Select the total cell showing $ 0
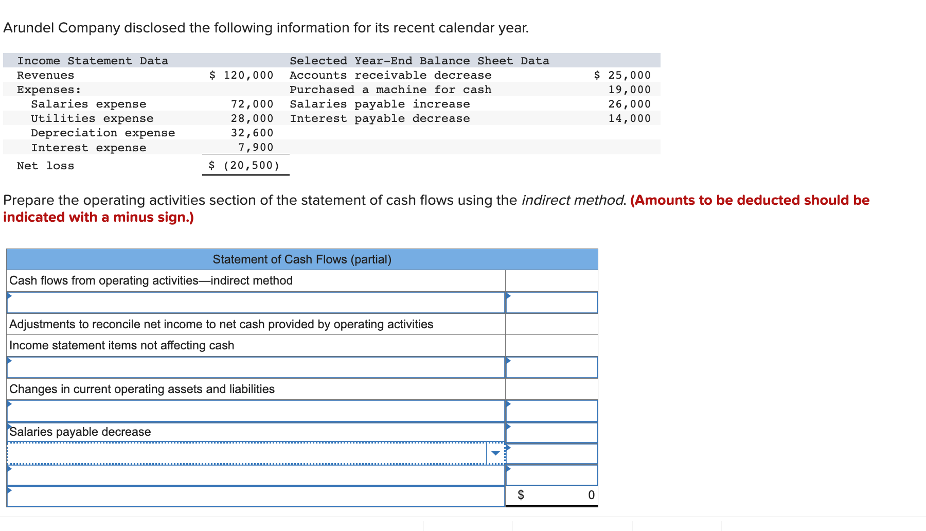Viewport: 926px width, 531px height. click(551, 495)
